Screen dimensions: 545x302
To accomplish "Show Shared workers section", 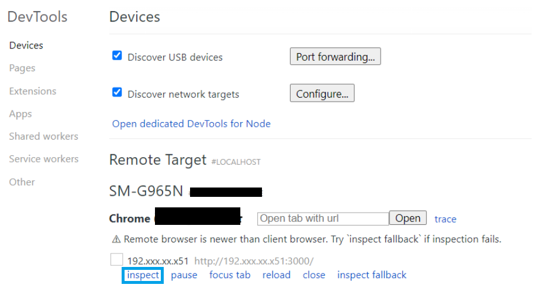I will coord(44,137).
